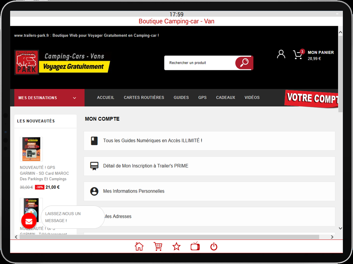
Task: Open the GPS Garmin SD Card Maroc thumbnail
Action: click(x=31, y=149)
